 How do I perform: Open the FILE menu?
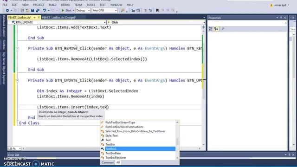tap(5, 5)
